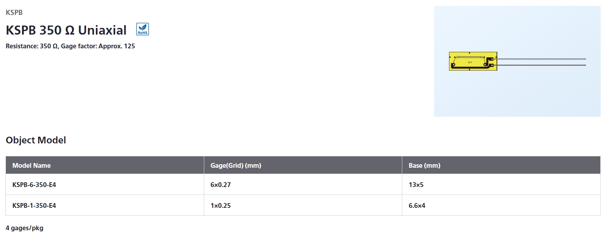605x242 pixels.
Task: Select the KSPB-1-350-E4 model name
Action: click(34, 205)
